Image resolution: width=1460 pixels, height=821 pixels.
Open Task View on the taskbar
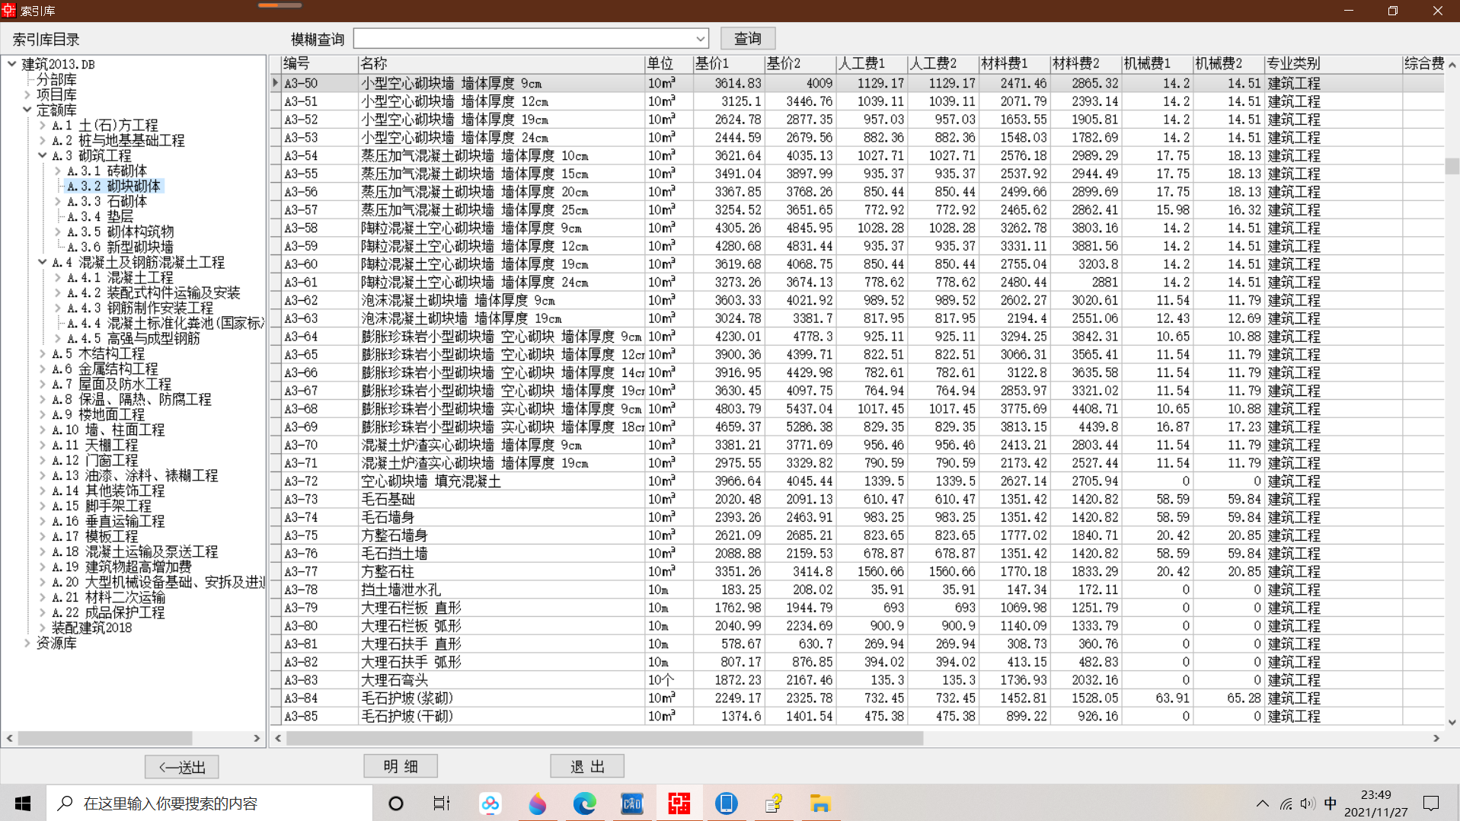point(442,803)
